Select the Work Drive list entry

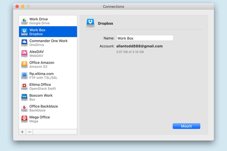coord(48,21)
